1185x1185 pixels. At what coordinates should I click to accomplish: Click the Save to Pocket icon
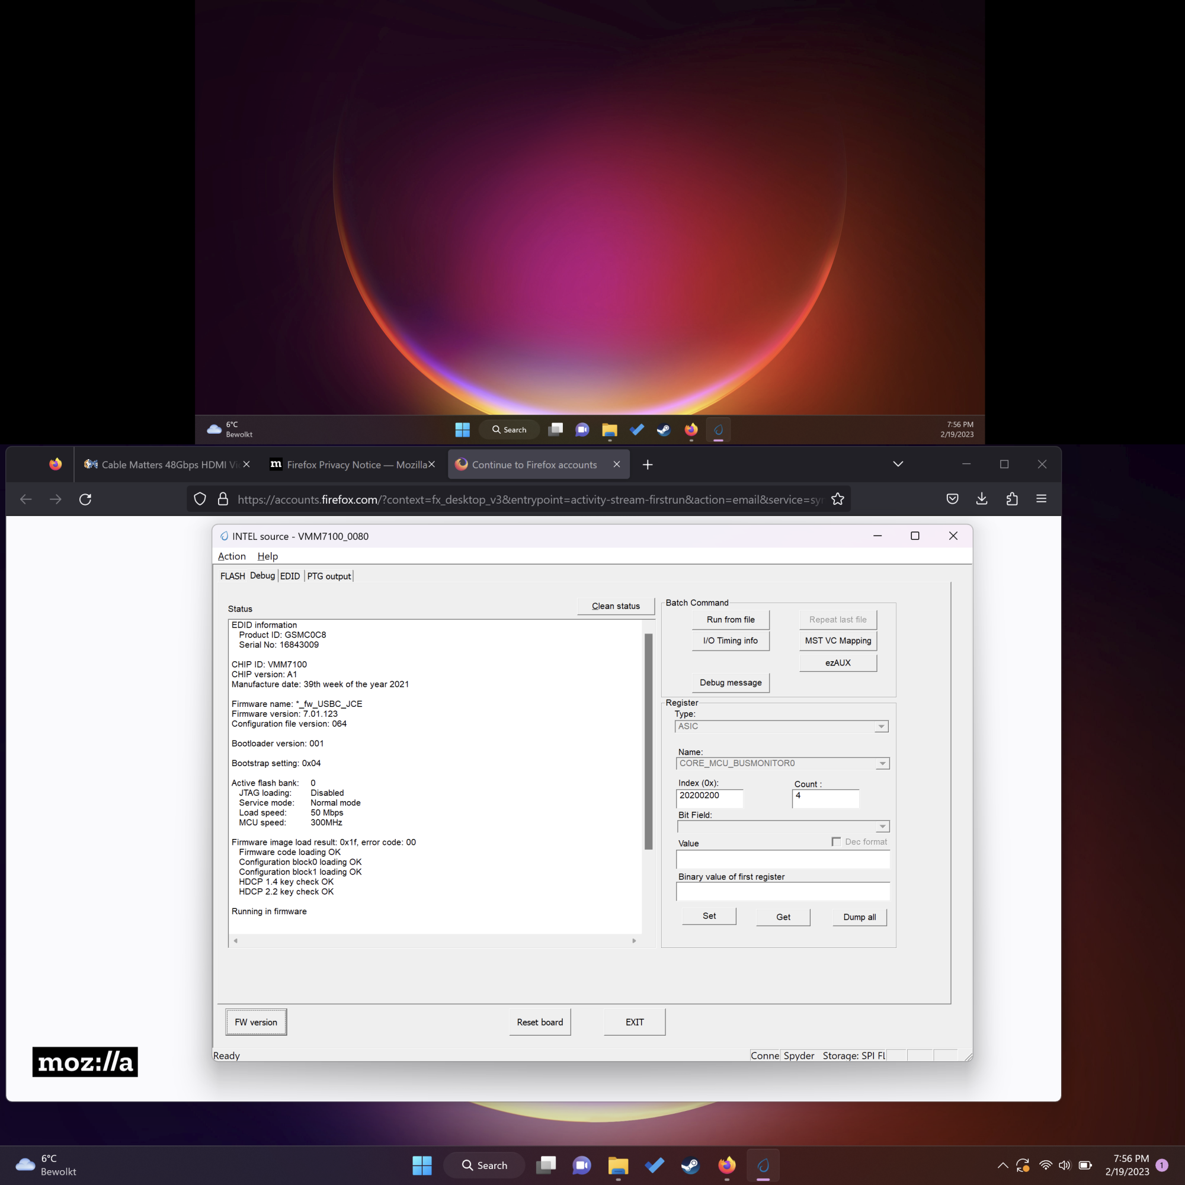coord(952,499)
